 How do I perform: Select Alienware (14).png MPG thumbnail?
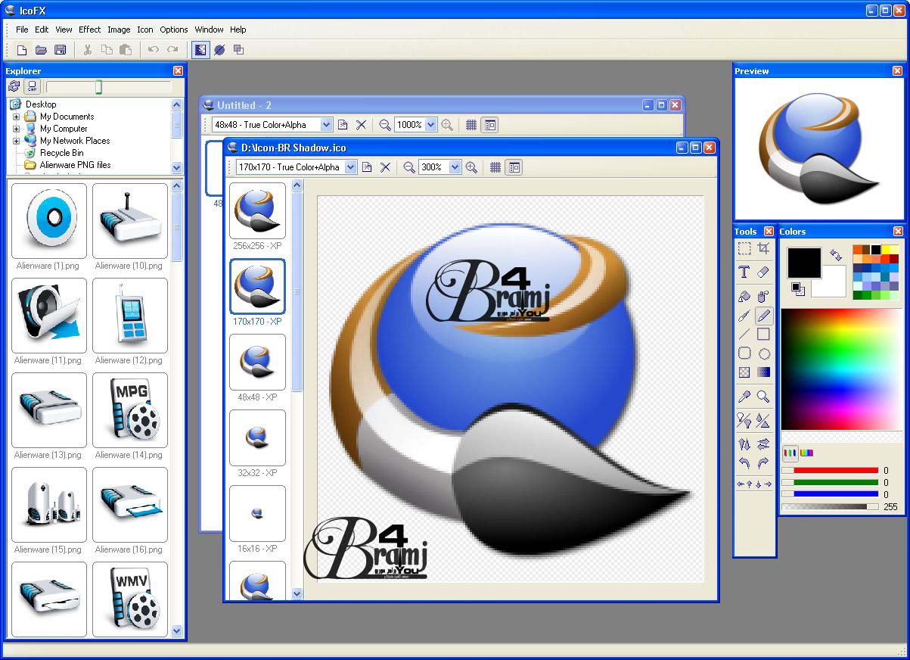[130, 410]
